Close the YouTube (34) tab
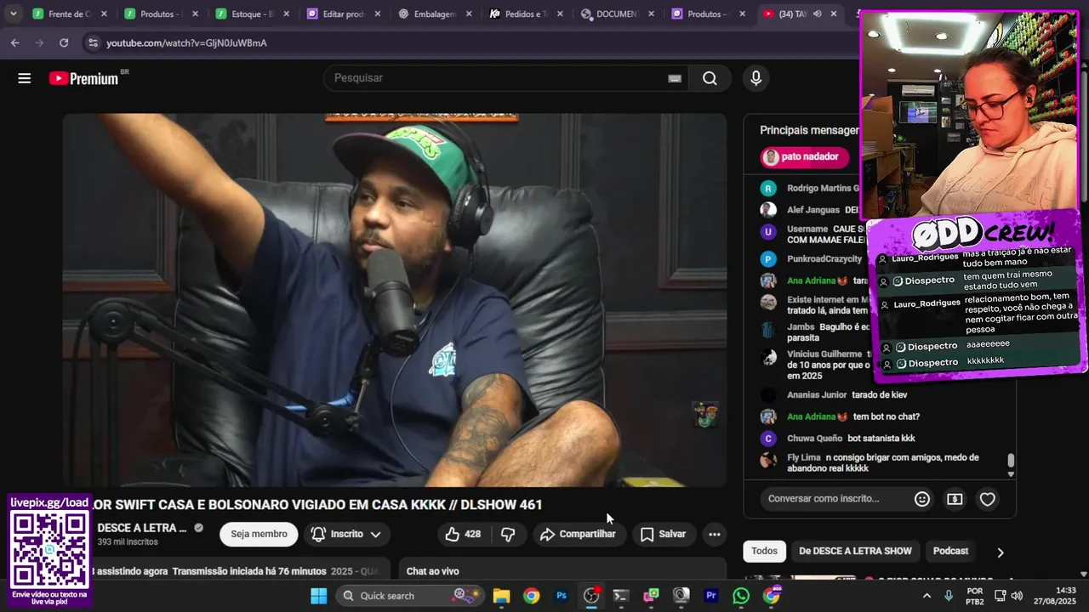Image resolution: width=1089 pixels, height=612 pixels. pyautogui.click(x=834, y=14)
